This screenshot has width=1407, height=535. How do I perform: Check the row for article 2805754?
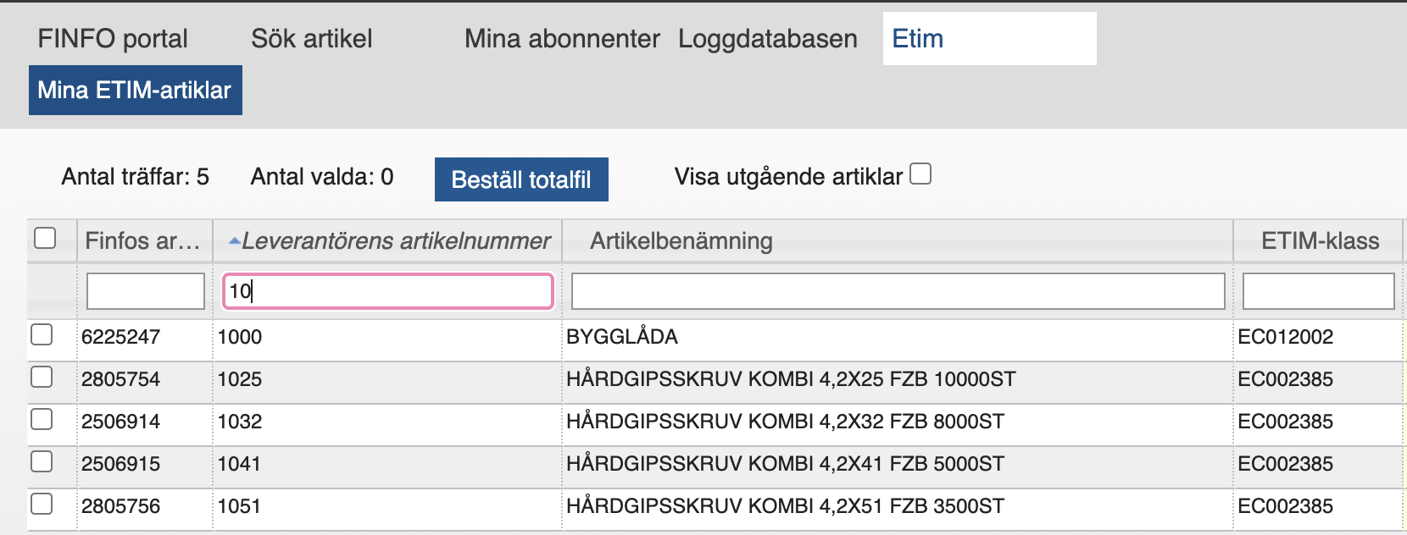coord(42,378)
